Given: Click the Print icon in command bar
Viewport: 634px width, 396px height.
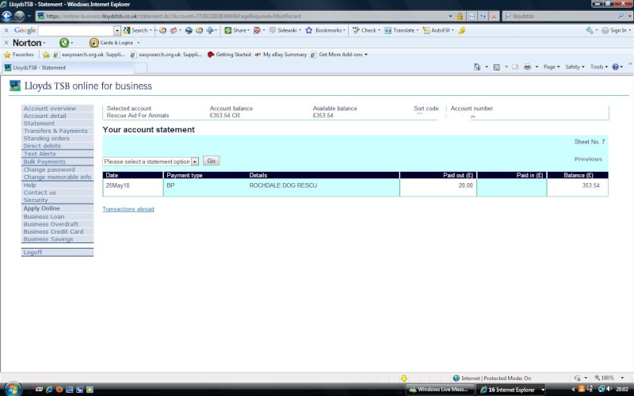Looking at the screenshot, I should click(527, 67).
